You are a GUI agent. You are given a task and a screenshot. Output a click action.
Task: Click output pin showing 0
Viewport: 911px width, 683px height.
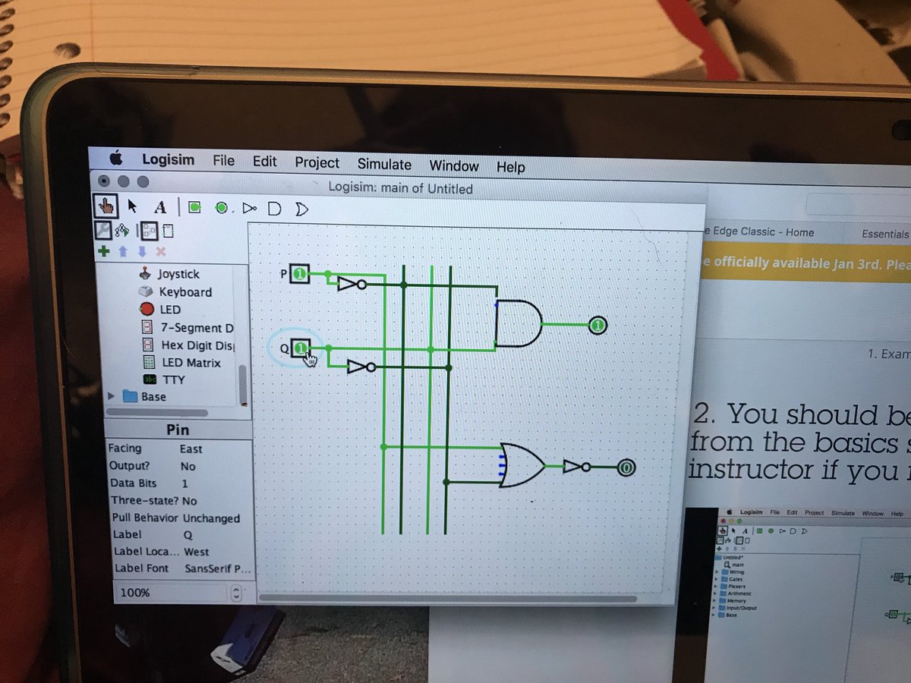coord(626,467)
